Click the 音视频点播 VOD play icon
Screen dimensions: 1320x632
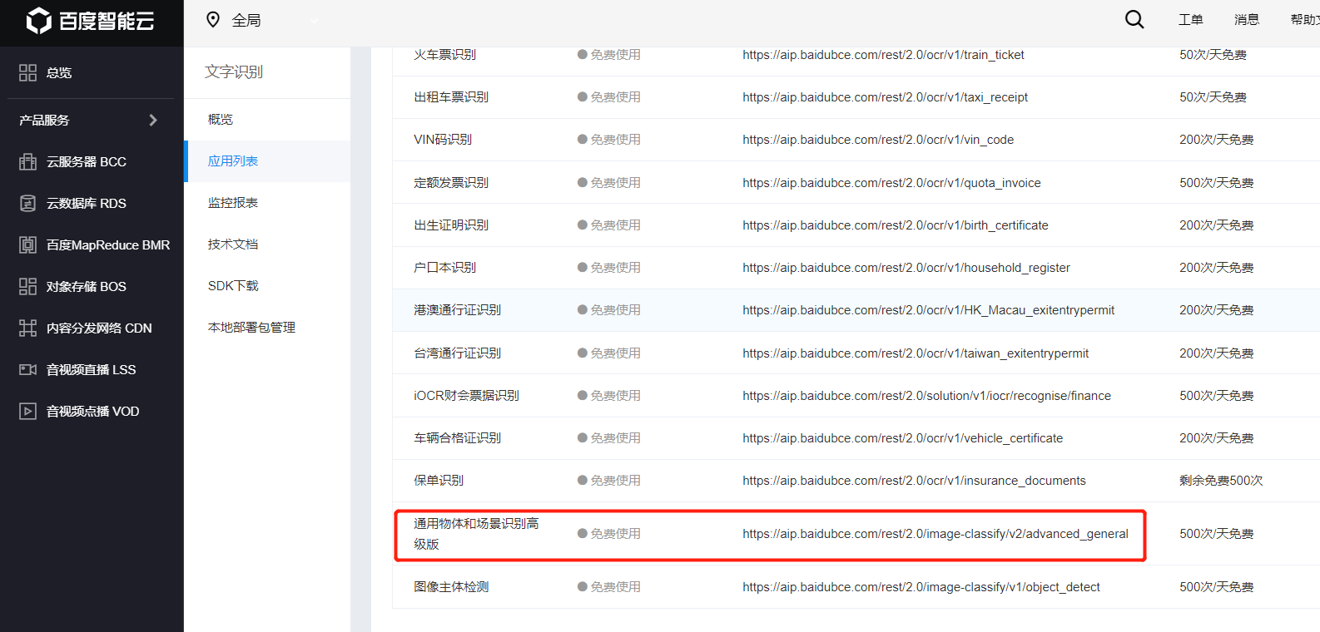coord(27,411)
